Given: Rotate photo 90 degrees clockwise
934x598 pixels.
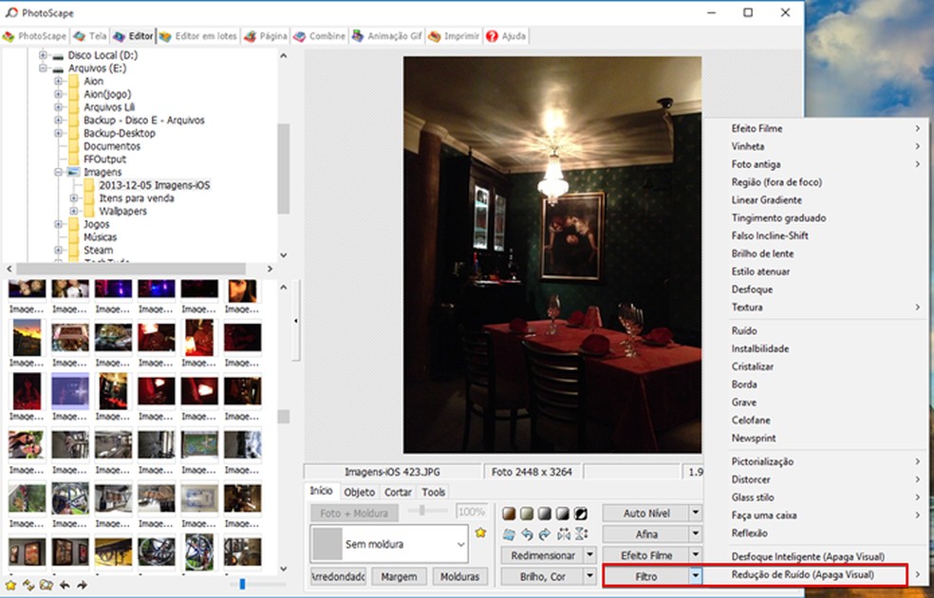Looking at the screenshot, I should [x=545, y=534].
